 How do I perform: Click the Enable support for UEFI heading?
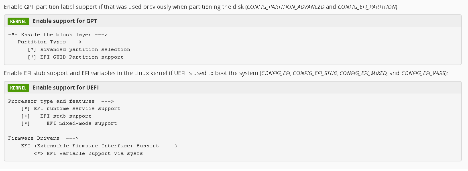pyautogui.click(x=66, y=88)
